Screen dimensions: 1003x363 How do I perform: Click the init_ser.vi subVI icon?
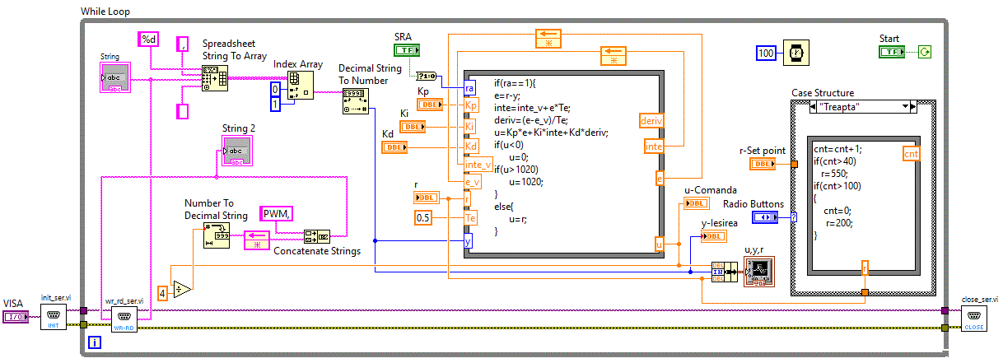[x=54, y=315]
